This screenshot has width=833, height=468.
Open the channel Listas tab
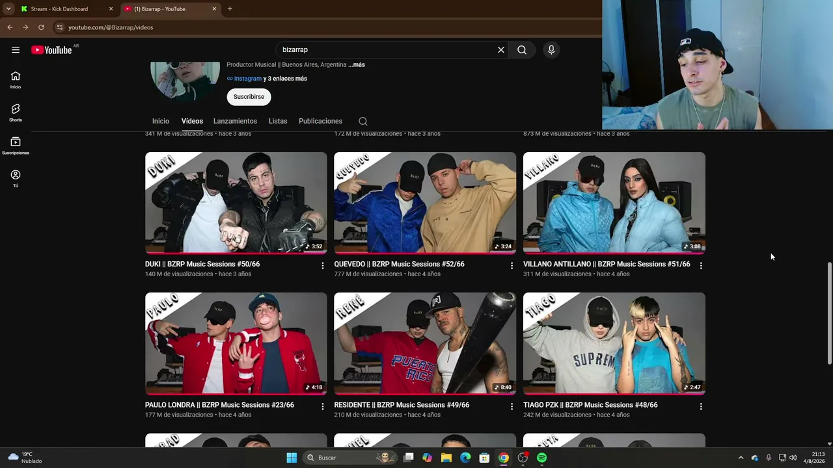coord(278,122)
